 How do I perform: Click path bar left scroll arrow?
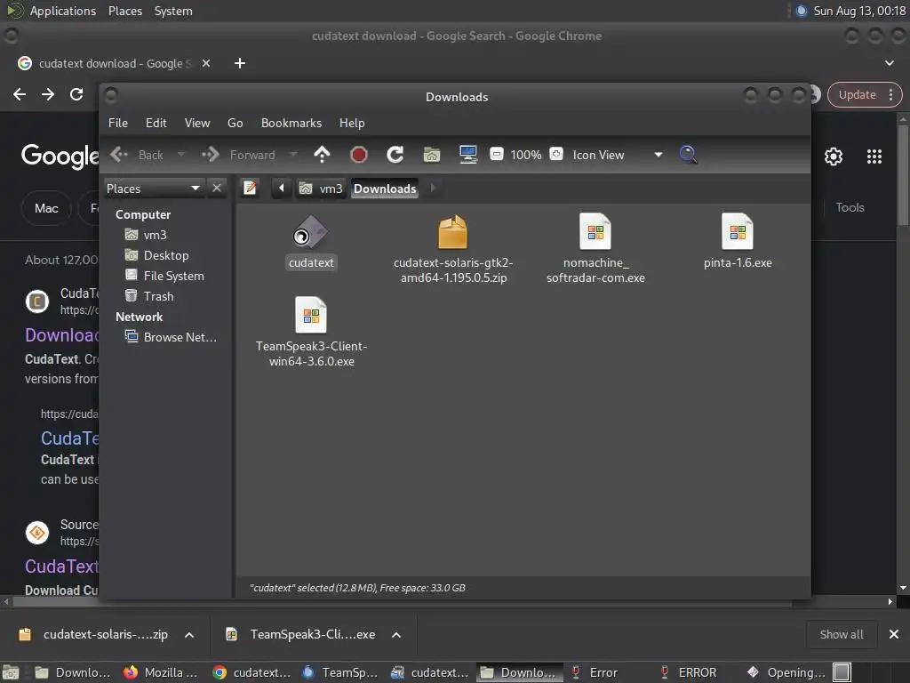(x=282, y=189)
